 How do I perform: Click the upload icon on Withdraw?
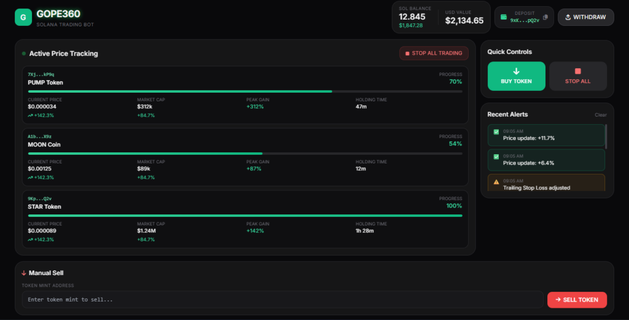(x=568, y=17)
